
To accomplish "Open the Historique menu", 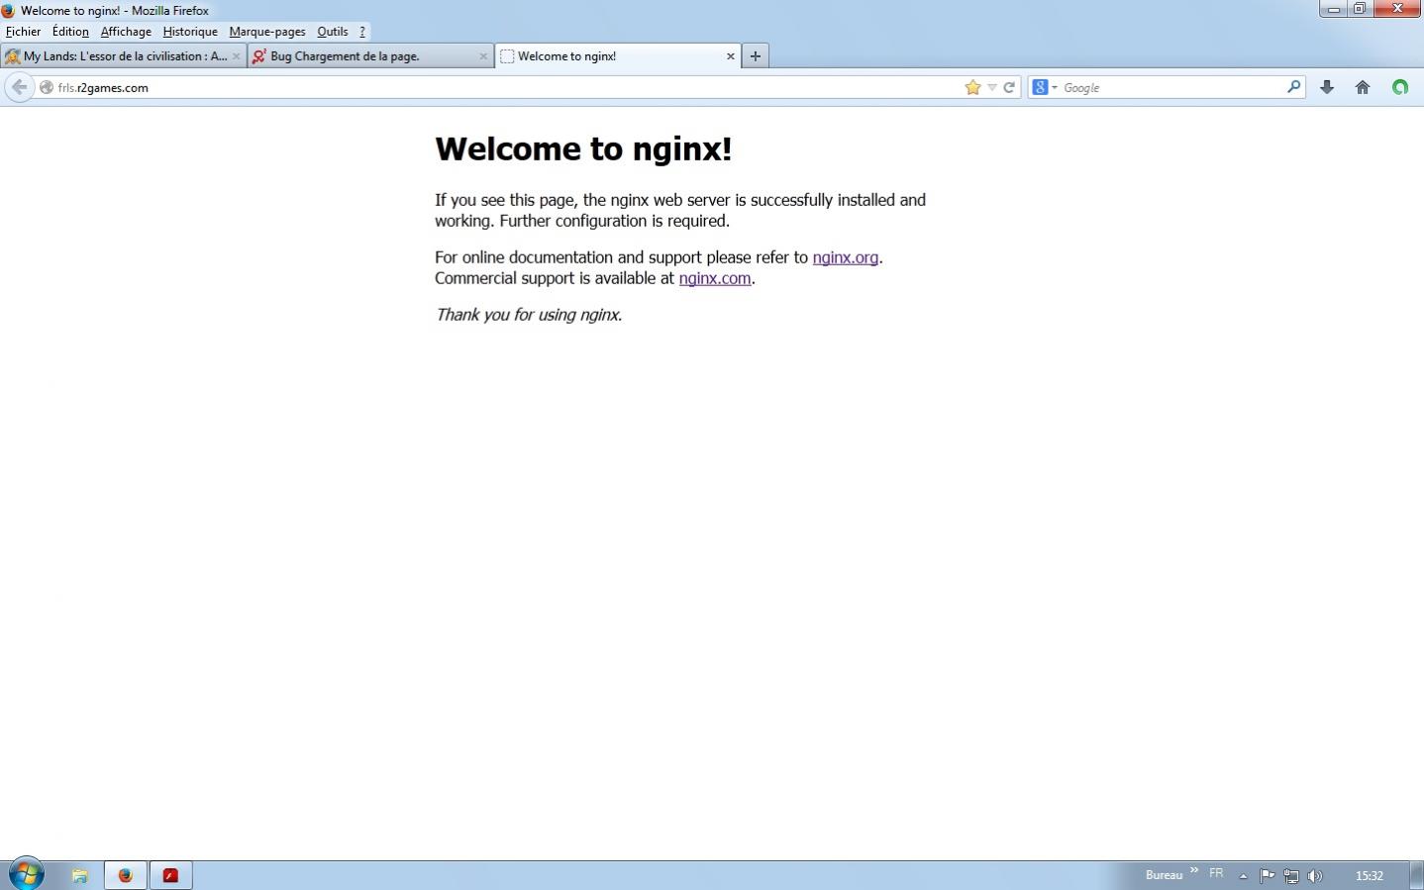I will pyautogui.click(x=190, y=32).
